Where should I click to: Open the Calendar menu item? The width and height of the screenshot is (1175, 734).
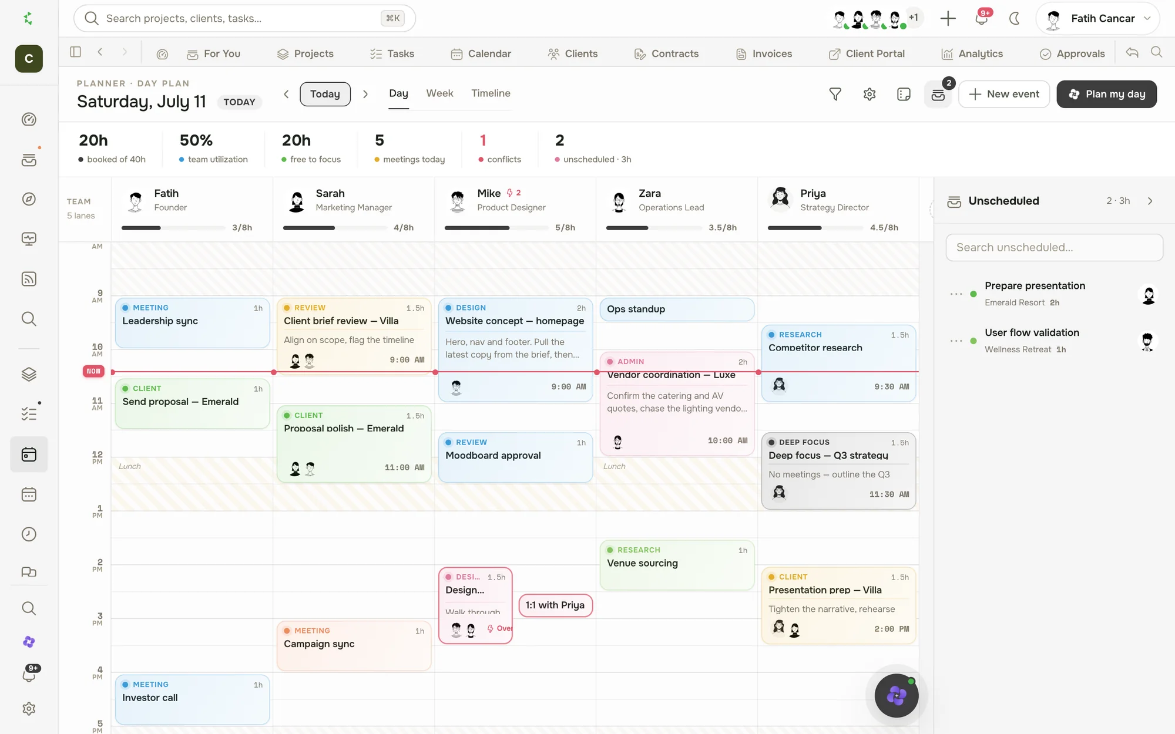[x=481, y=54]
